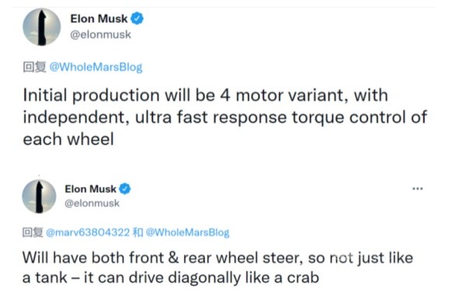The image size is (466, 291).
Task: Click the line 'it can drive diagonally like a crab'
Action: pos(171,278)
